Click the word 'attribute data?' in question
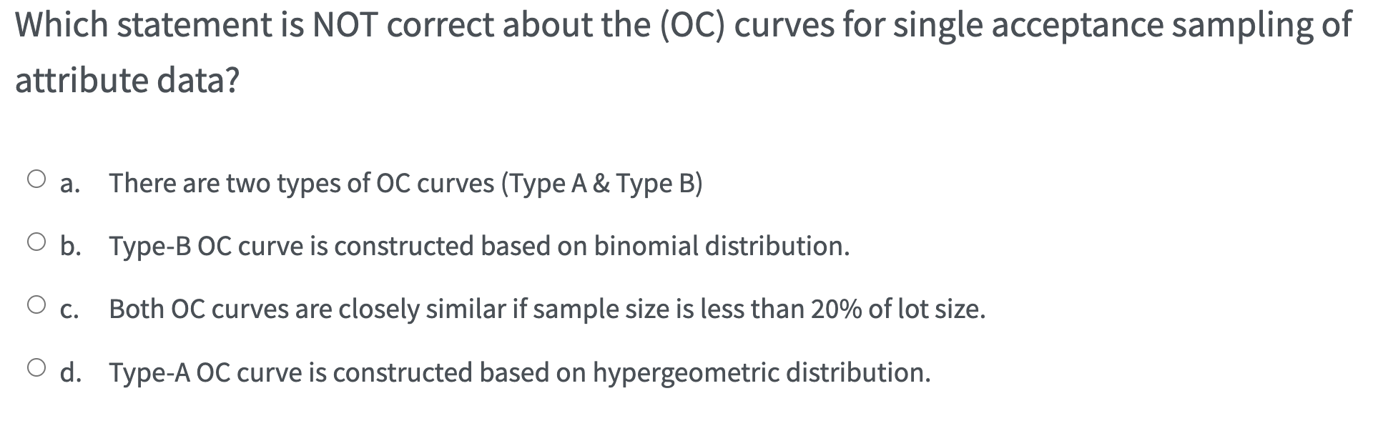 (127, 80)
